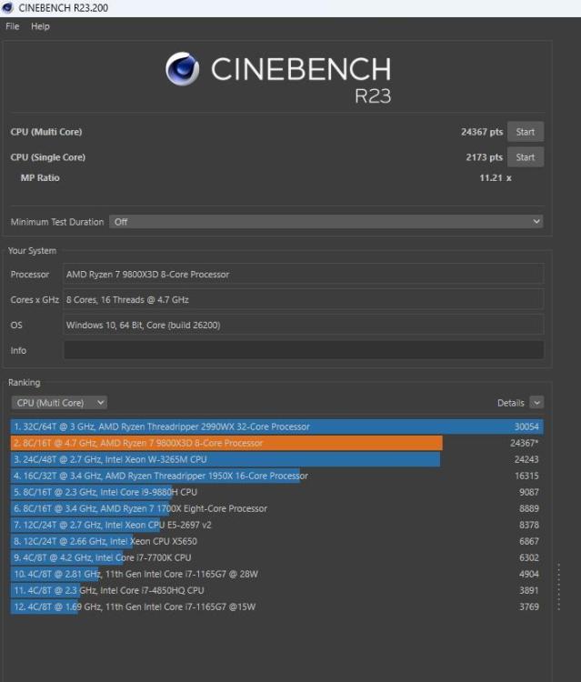Start the CPU Single Core test

point(526,157)
